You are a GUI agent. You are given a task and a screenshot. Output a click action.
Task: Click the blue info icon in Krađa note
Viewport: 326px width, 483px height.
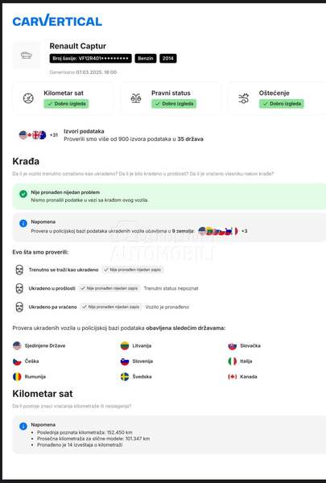click(x=23, y=223)
